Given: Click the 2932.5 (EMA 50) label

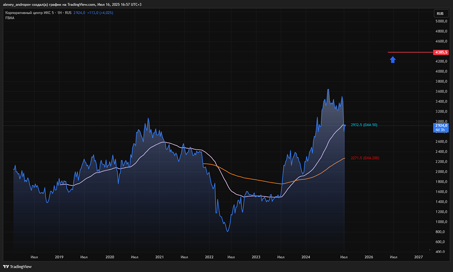Looking at the screenshot, I should (x=364, y=124).
